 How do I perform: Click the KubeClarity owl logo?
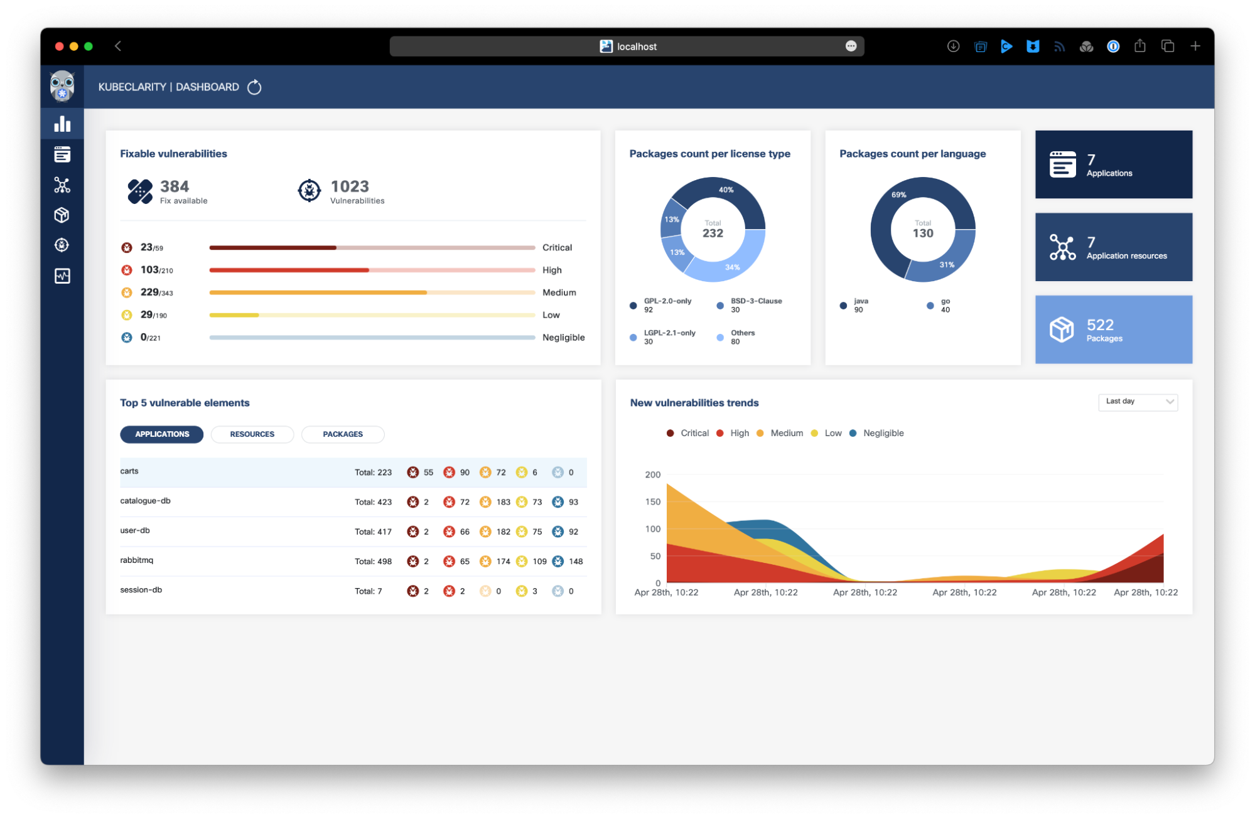62,87
